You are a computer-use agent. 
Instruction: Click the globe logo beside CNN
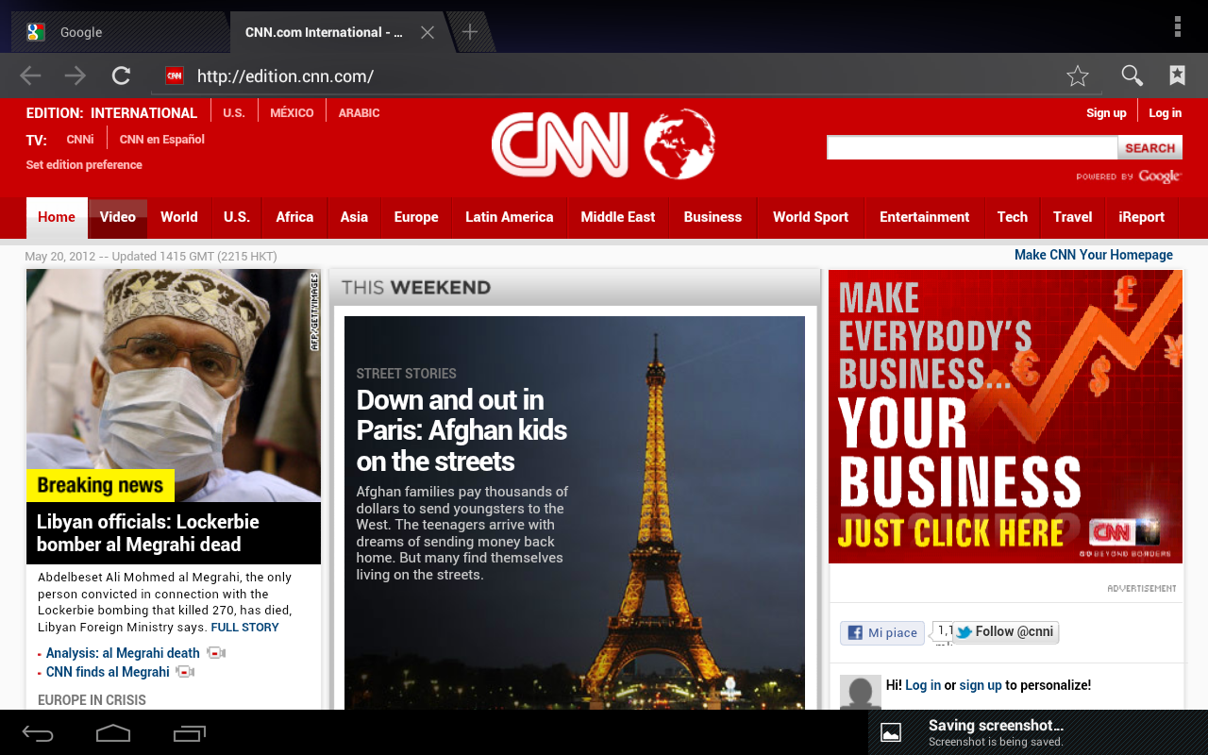(x=679, y=144)
